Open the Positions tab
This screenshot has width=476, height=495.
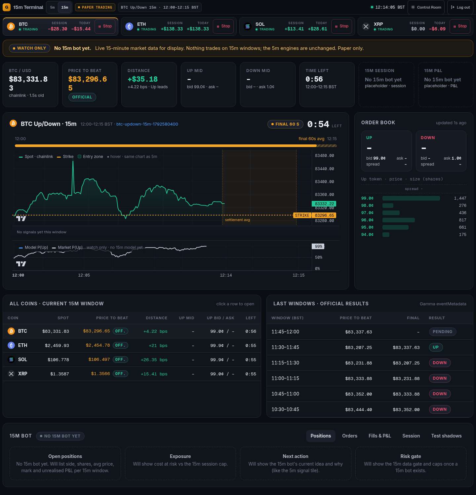point(321,436)
